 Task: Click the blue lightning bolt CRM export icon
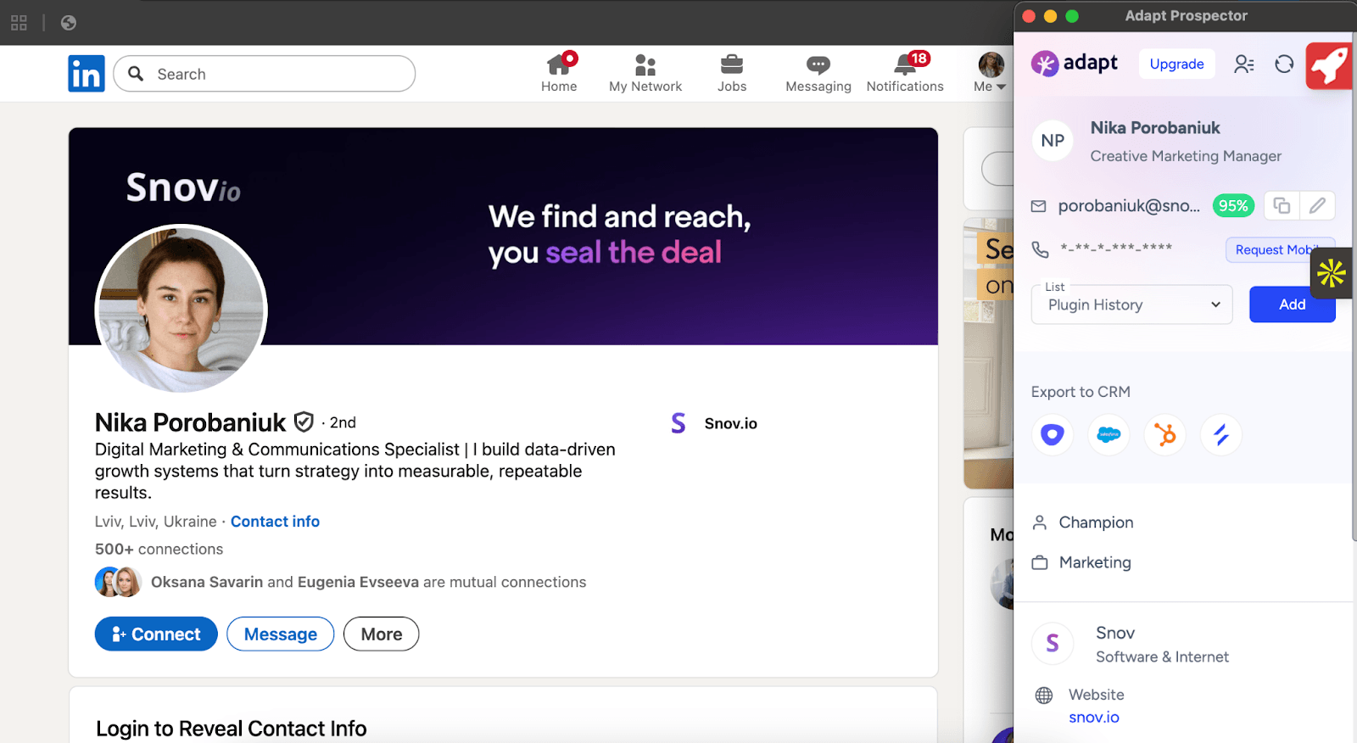tap(1221, 435)
